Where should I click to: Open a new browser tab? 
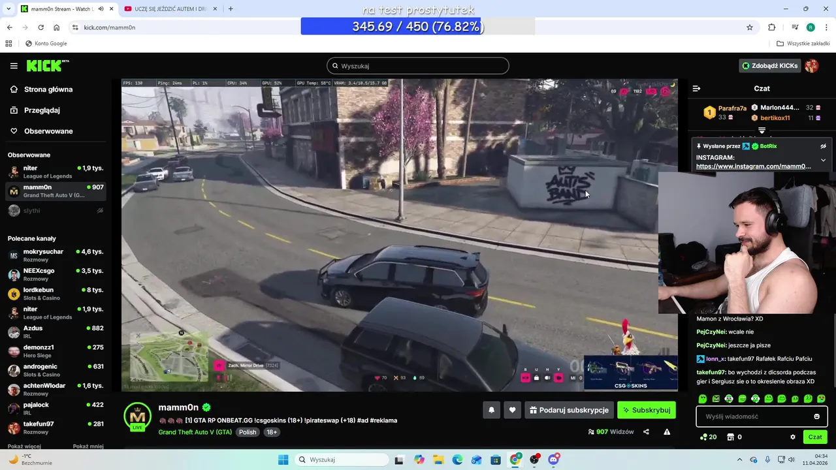coord(231,8)
